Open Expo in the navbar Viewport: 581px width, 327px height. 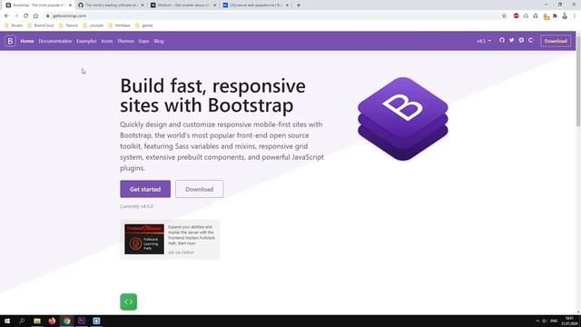[144, 41]
